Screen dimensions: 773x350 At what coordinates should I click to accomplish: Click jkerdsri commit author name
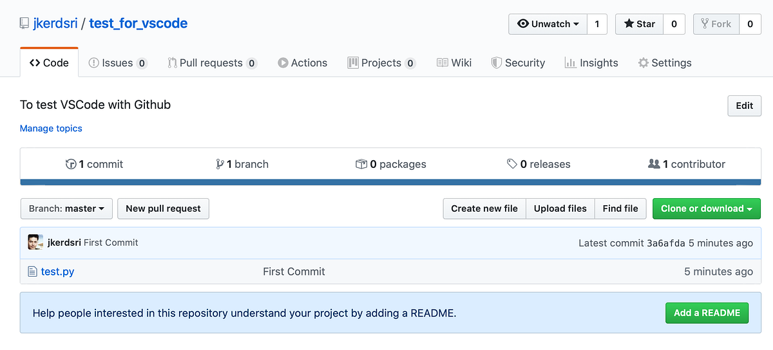click(x=64, y=243)
